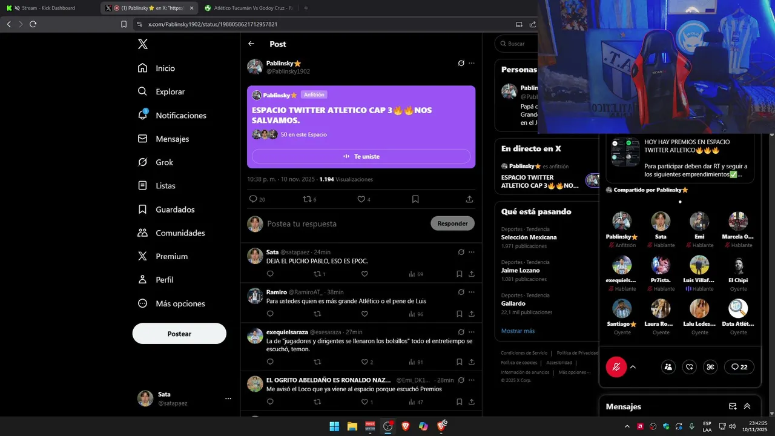Screen dimensions: 775x436
Task: Open the Grok icon on Pablinsky's post
Action: tap(461, 63)
